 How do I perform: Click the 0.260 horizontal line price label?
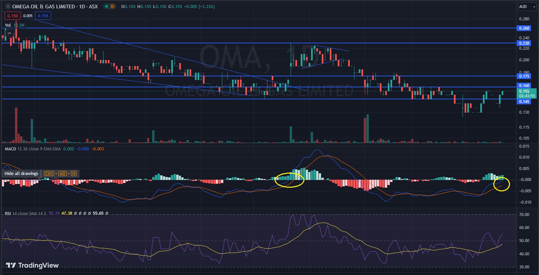(524, 28)
